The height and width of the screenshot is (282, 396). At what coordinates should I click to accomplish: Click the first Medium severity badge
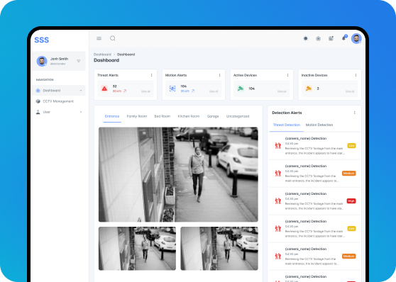[348, 174]
